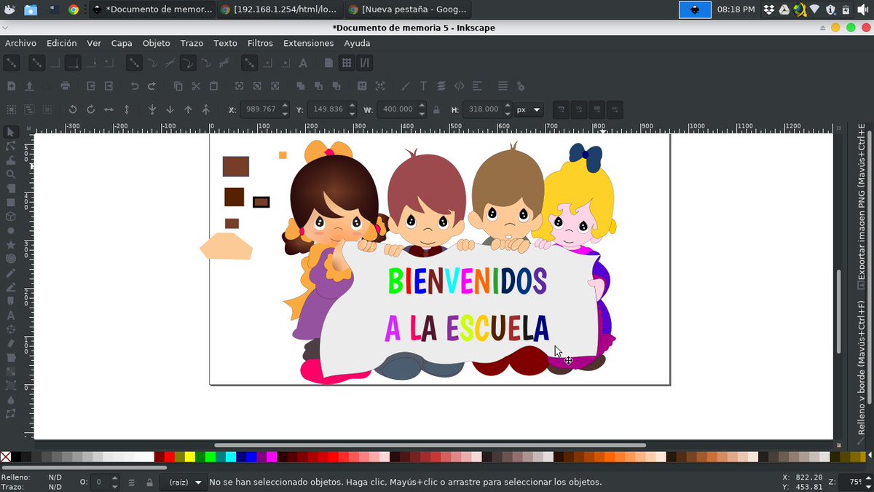Click the Undo arrow icon
Viewport: 874px width, 492px height.
point(134,86)
